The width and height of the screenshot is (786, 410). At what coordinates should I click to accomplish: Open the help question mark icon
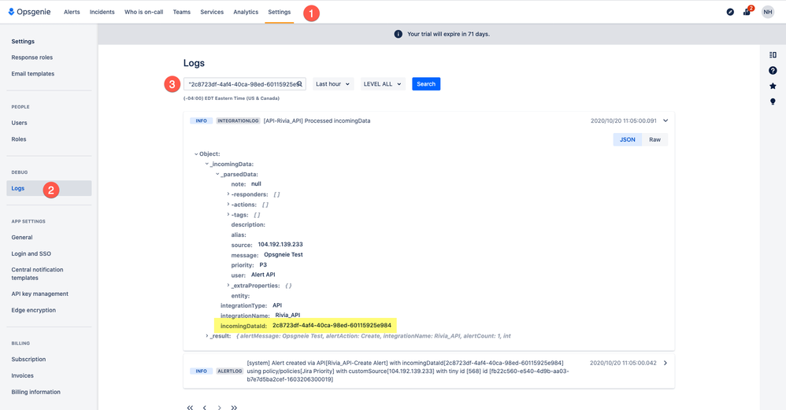tap(773, 71)
